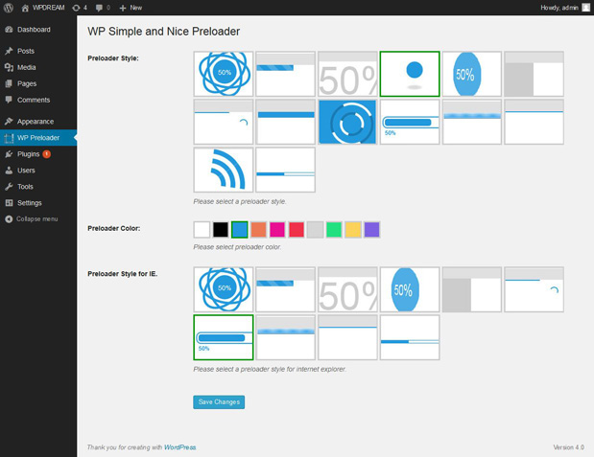Viewport: 594px width, 457px height.
Task: Select the IE blurred blue bar style
Action: 286,337
